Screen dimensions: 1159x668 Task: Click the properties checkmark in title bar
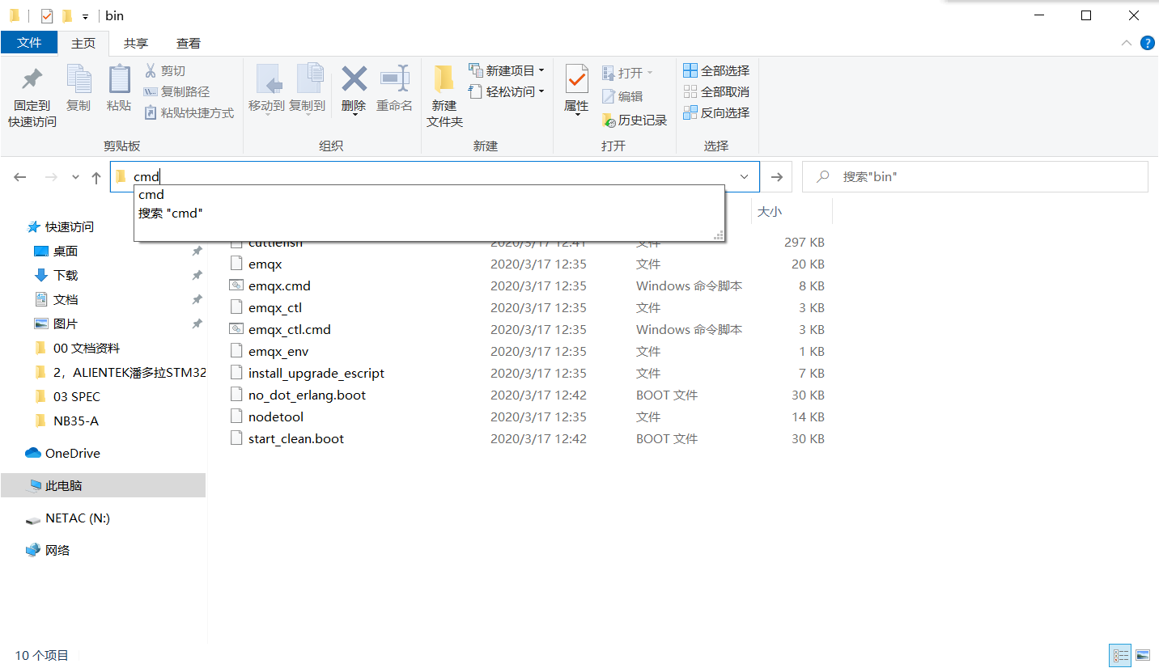[x=47, y=15]
